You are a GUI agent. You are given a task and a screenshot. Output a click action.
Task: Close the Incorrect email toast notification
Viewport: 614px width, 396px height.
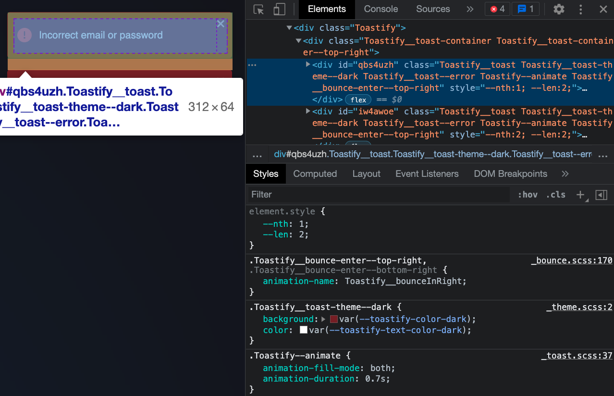coord(221,24)
